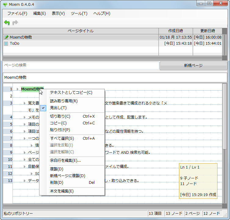Screen dimensions: 230x220
Task: Click the [今日] 15:44:01 updated time cell
Action: pos(208,44)
